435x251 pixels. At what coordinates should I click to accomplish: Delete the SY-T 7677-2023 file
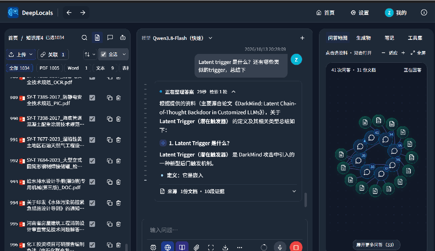118,140
